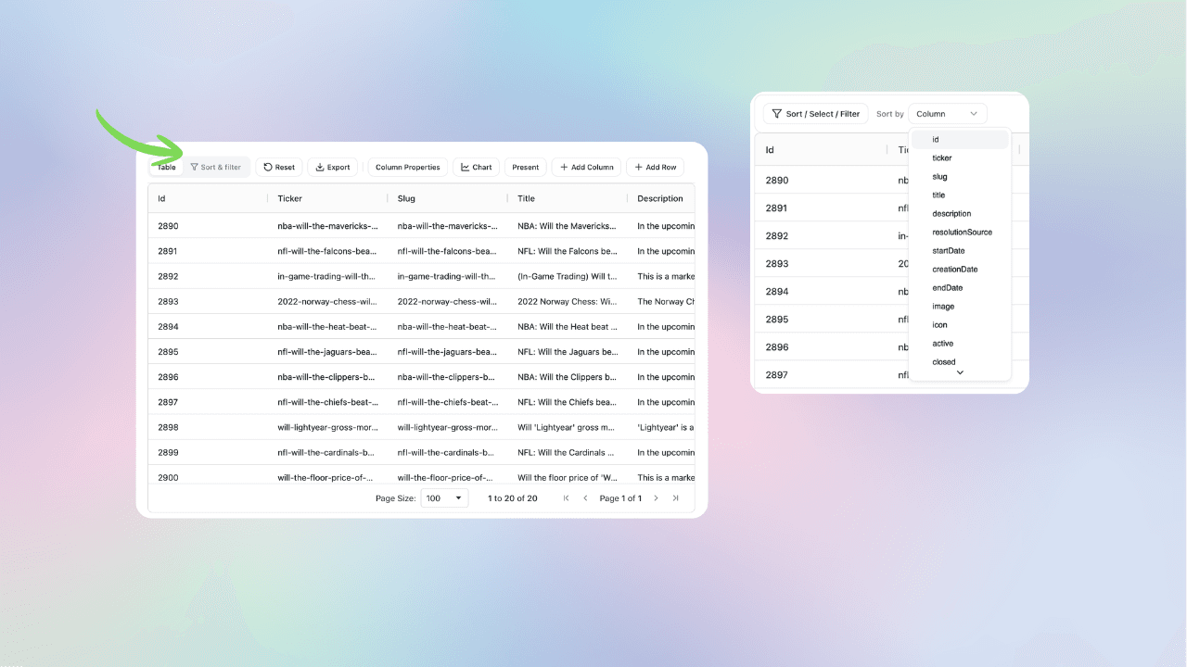
Task: Click the Present button
Action: 525,167
